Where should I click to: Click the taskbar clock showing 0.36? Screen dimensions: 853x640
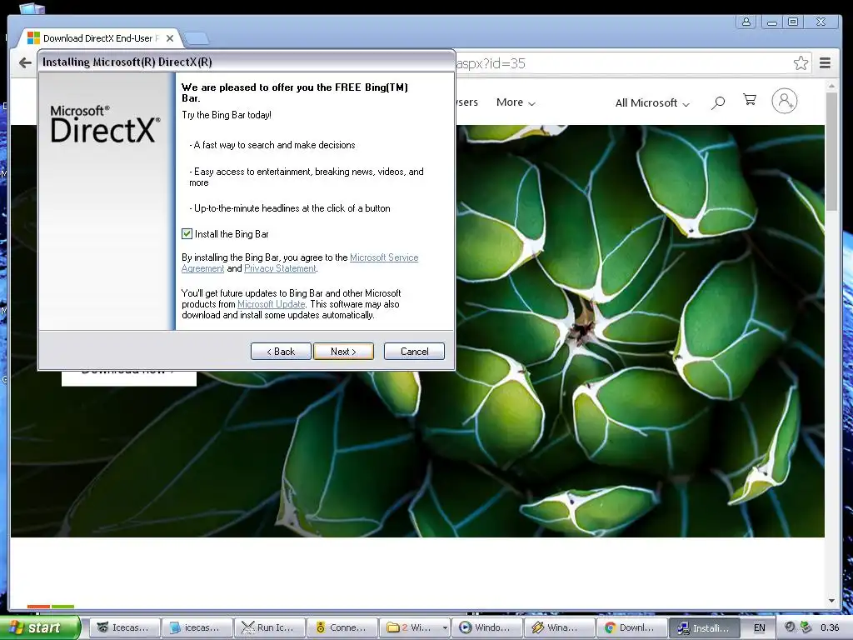pyautogui.click(x=830, y=627)
